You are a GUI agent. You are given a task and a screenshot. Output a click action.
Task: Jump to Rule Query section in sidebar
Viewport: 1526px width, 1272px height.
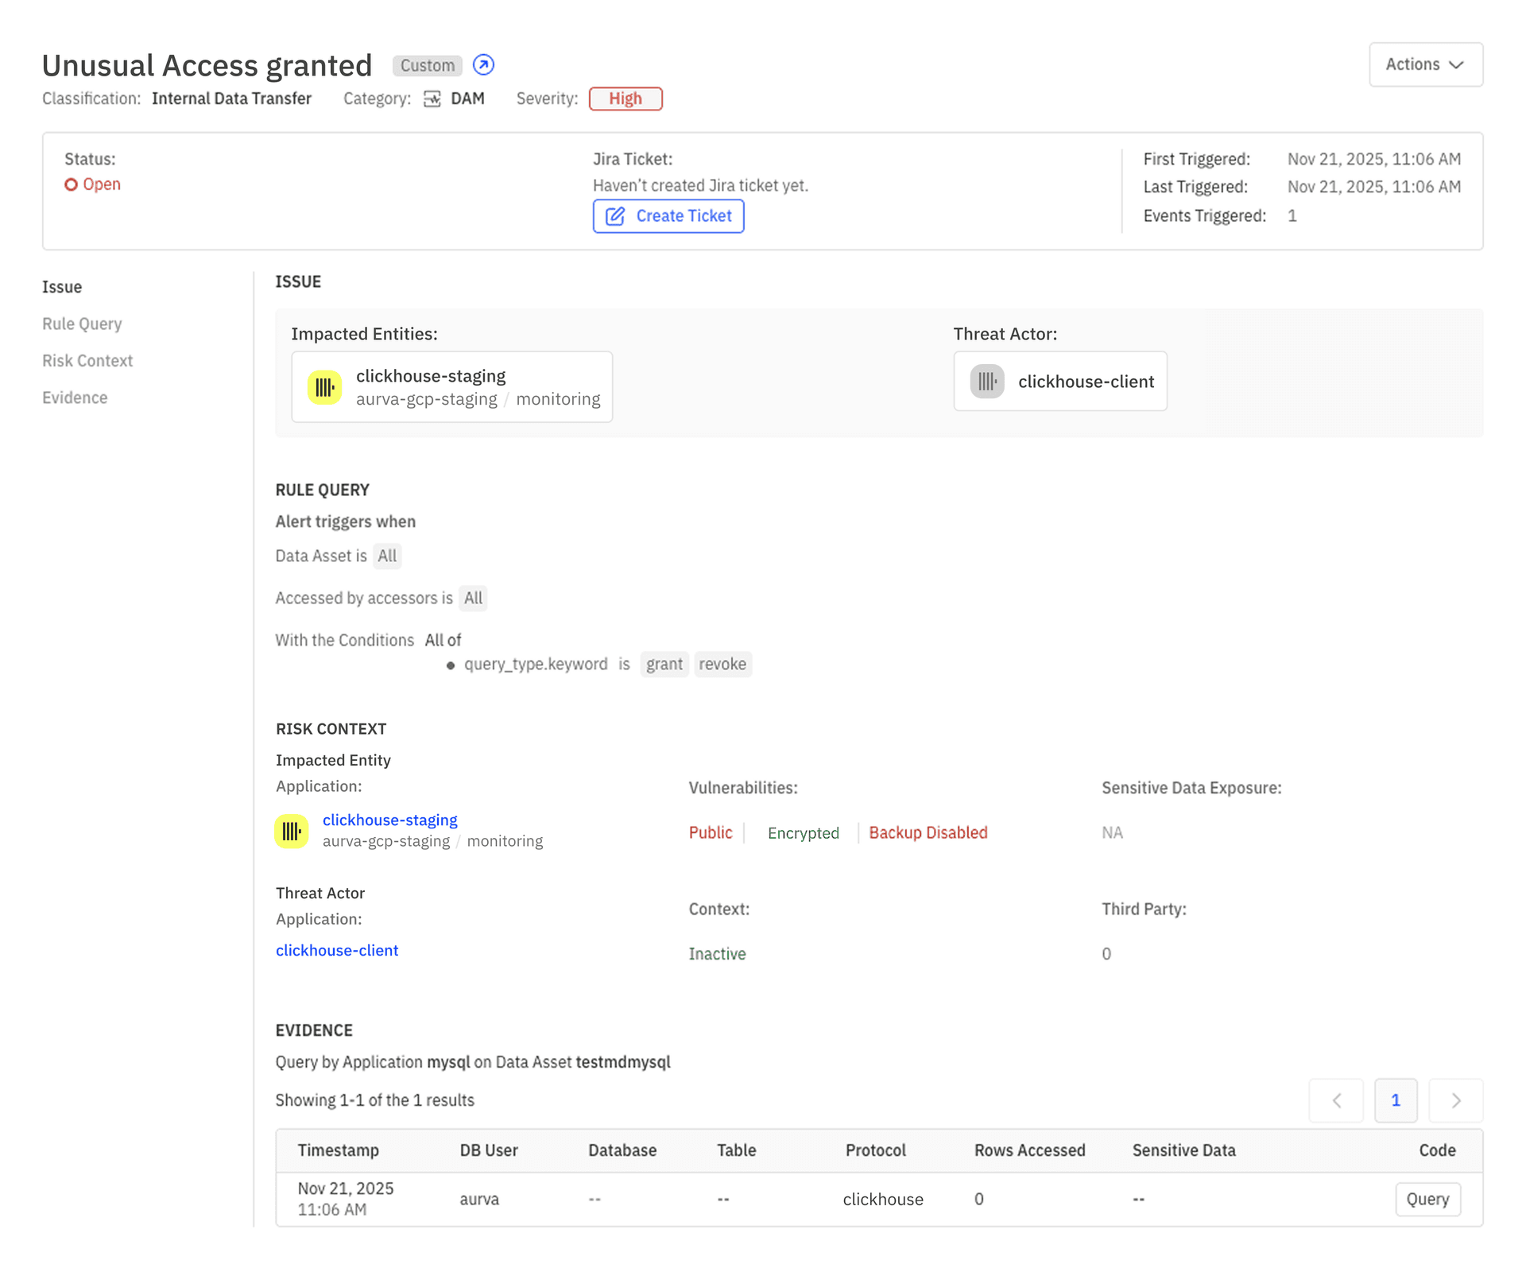(82, 324)
